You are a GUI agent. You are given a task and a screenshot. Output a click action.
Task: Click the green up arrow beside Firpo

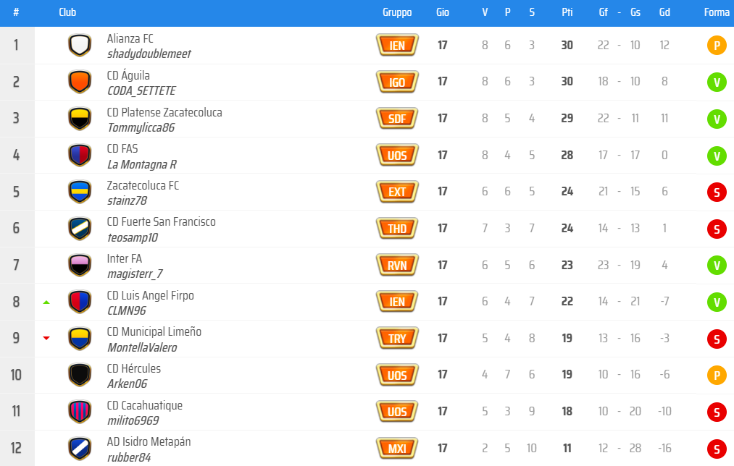46,302
